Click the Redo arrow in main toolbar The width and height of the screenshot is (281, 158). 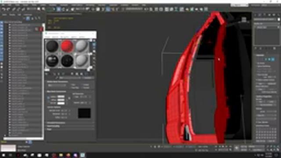coord(8,9)
